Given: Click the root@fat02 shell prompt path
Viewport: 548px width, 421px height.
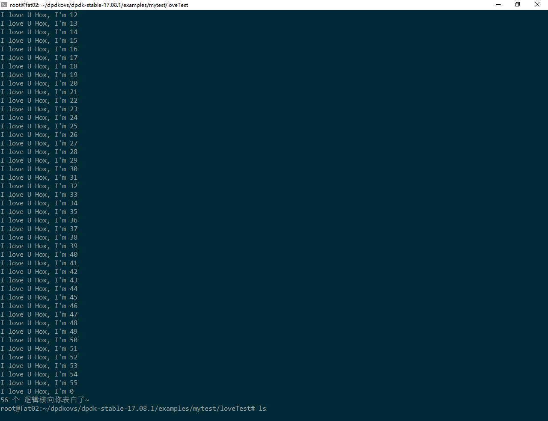Looking at the screenshot, I should point(128,409).
